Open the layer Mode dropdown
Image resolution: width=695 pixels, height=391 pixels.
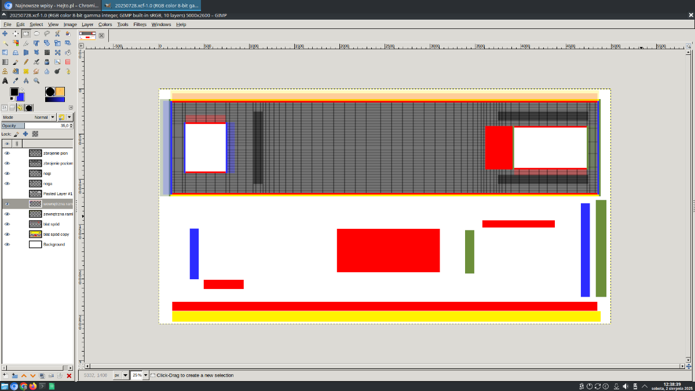(x=53, y=117)
